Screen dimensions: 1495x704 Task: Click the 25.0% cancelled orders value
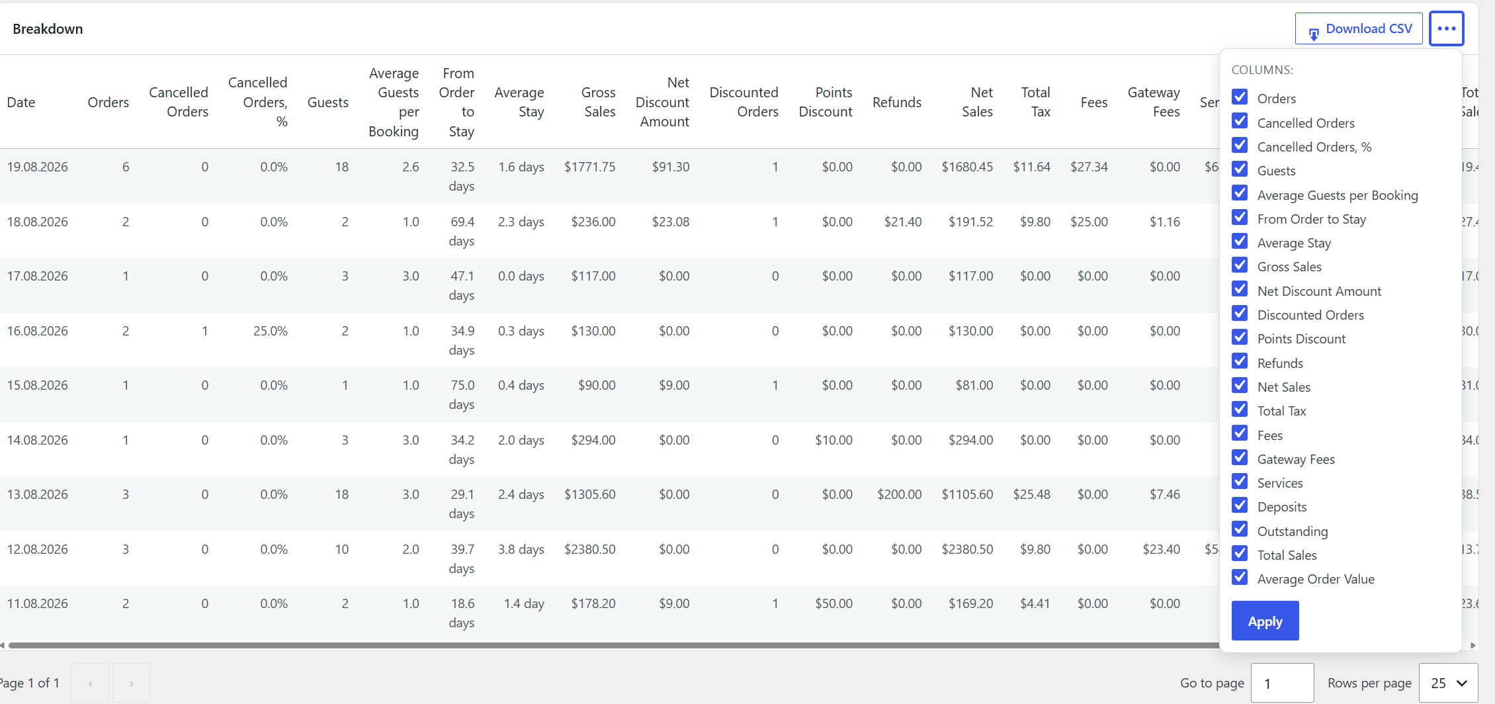pyautogui.click(x=271, y=331)
